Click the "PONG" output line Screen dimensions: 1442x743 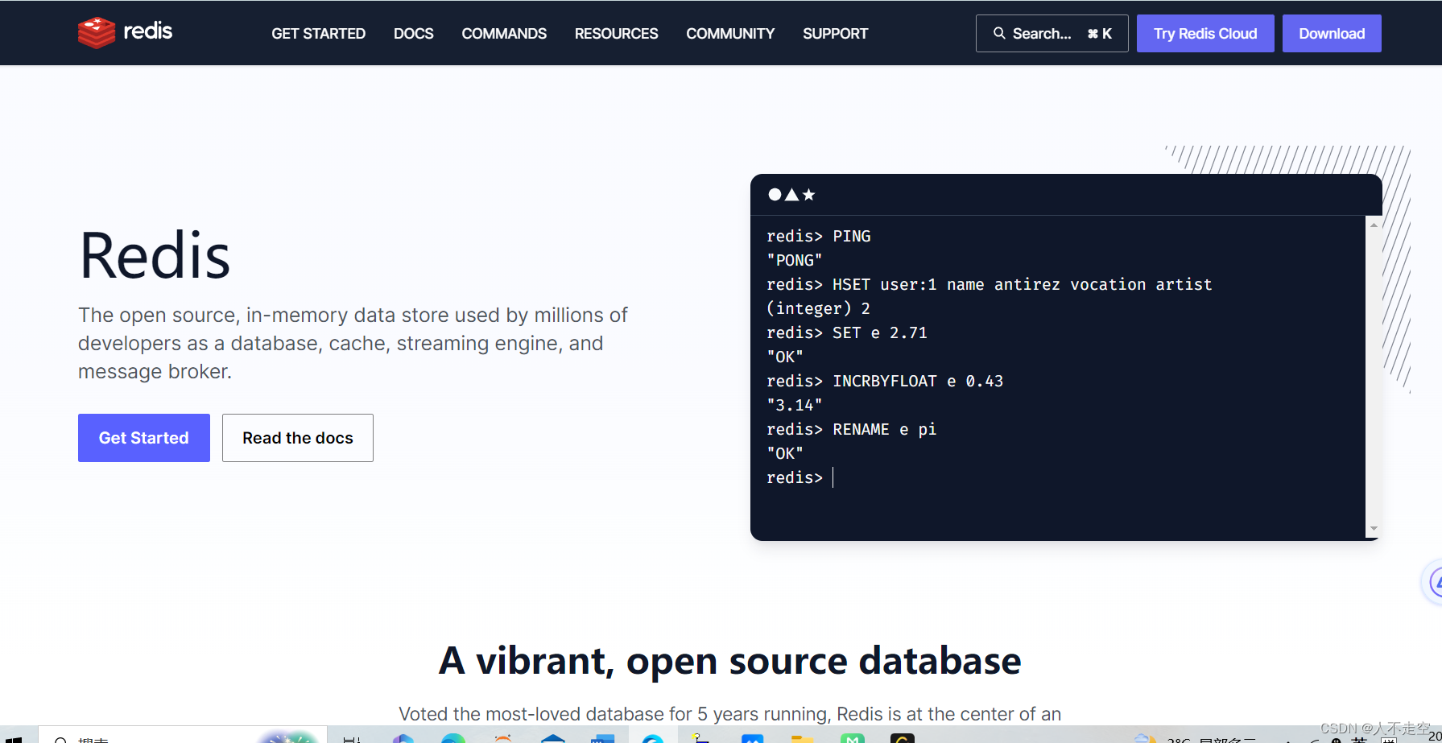point(795,260)
